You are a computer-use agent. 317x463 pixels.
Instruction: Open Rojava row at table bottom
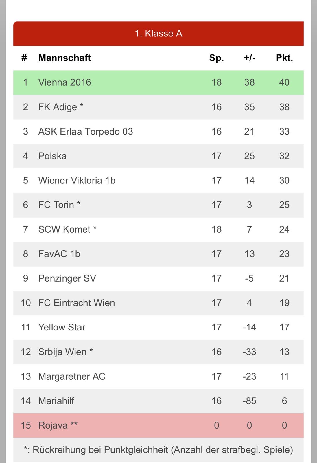pyautogui.click(x=158, y=425)
